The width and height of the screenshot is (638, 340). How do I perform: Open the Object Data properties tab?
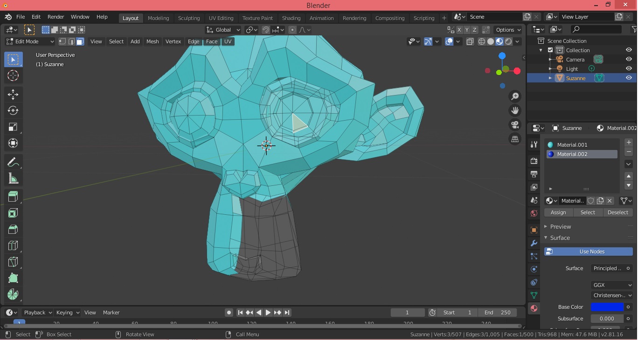534,295
